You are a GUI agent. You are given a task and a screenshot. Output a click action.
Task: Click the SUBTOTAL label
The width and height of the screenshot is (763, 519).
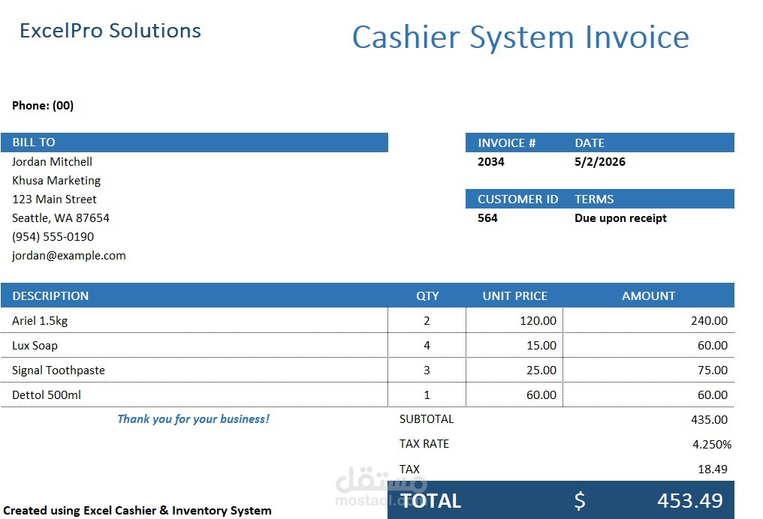[x=427, y=419]
